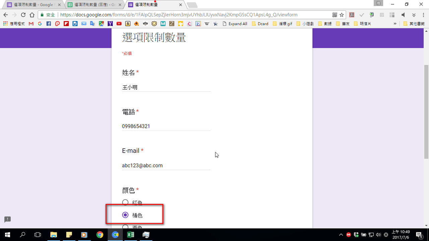
Task: Open the 小遊戲 bookmark folder
Action: pyautogui.click(x=305, y=24)
